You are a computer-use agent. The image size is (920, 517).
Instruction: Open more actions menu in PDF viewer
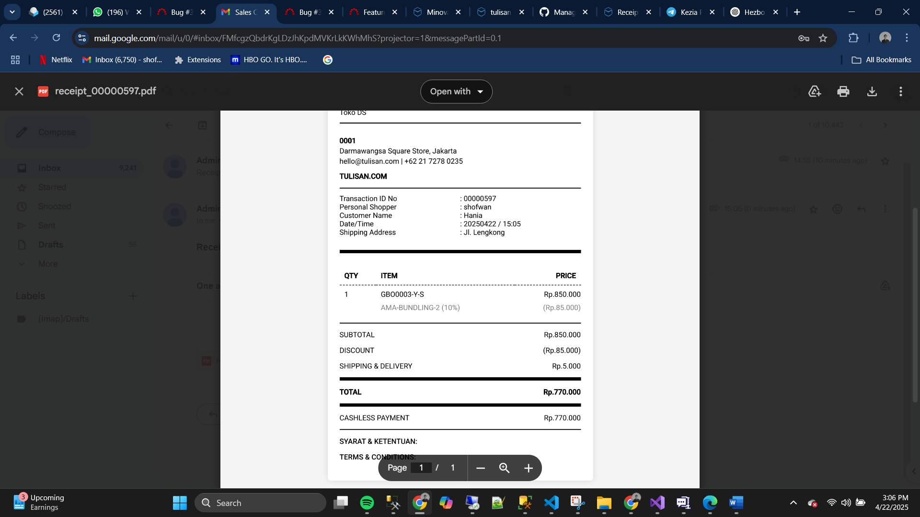[901, 91]
